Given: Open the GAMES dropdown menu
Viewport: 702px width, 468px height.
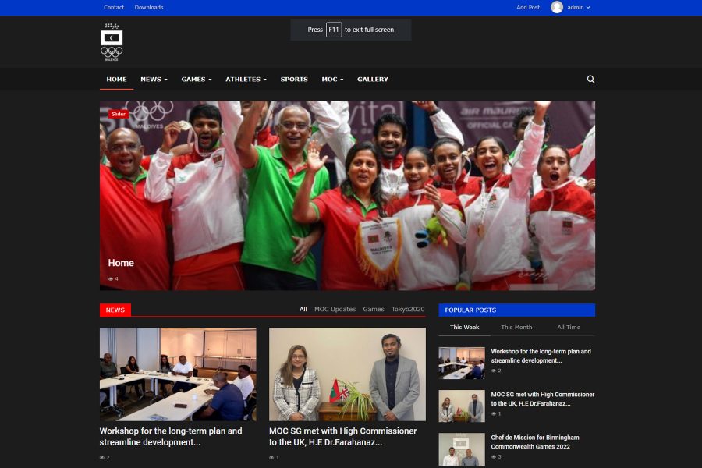Looking at the screenshot, I should [197, 80].
